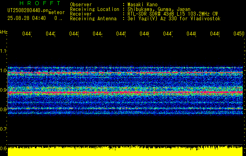Click the 0442 time marker
246x156 pixels.
[x=51, y=34]
